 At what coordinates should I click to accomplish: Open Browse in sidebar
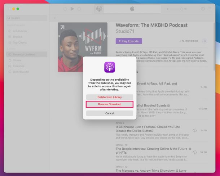click(x=27, y=37)
